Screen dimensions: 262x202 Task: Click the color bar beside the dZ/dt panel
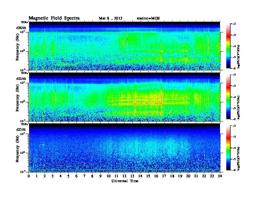point(228,148)
